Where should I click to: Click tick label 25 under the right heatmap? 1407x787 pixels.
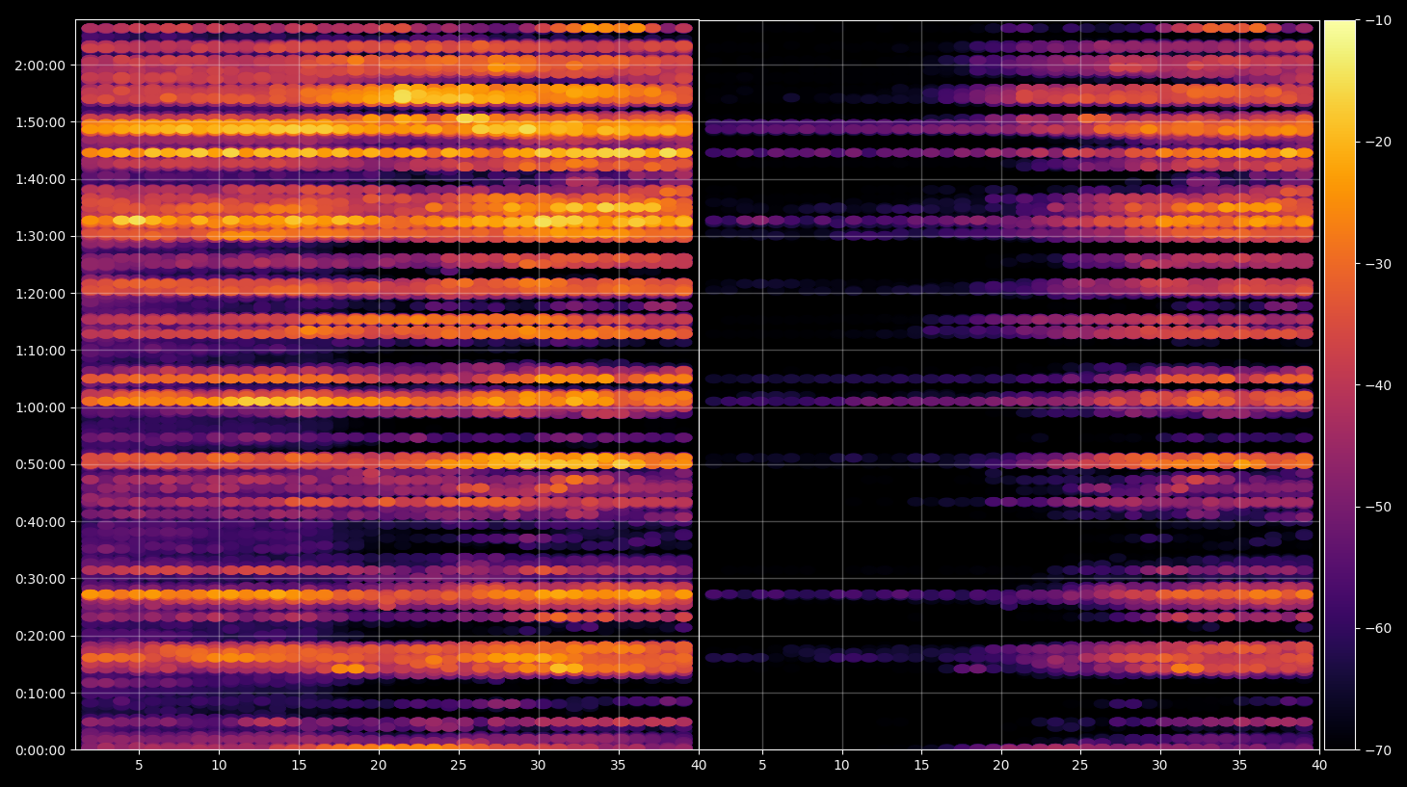tap(1080, 766)
